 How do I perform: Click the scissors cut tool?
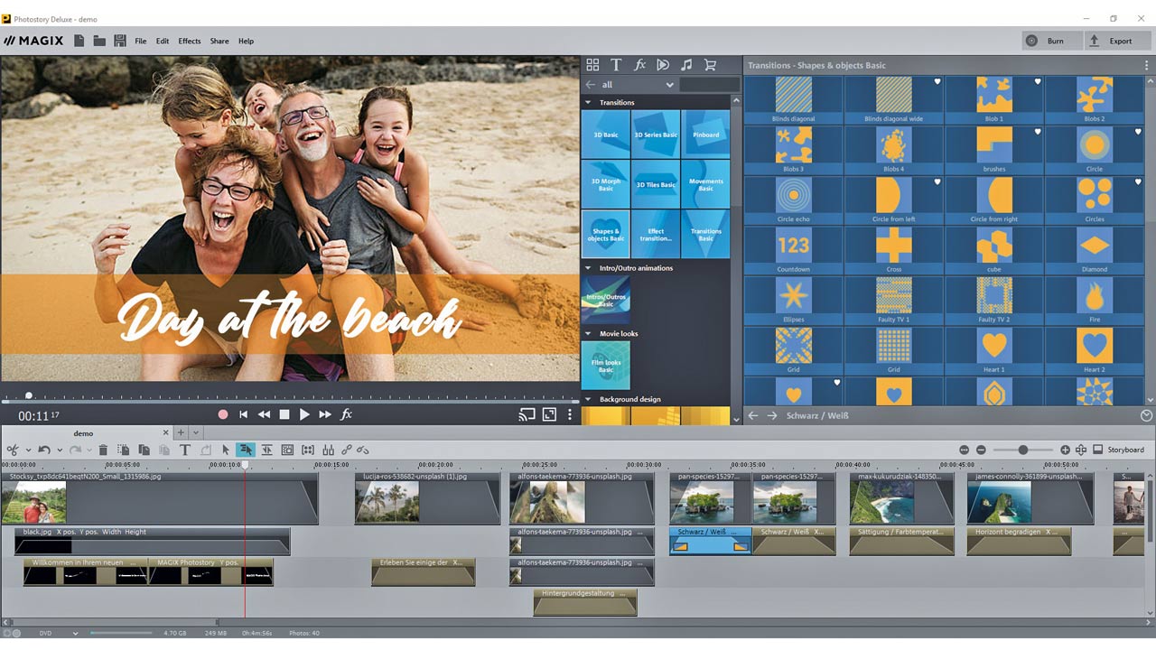tap(13, 450)
